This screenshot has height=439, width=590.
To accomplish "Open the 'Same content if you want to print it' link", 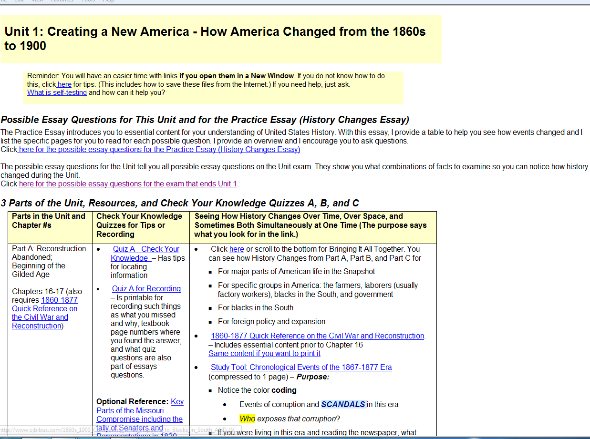I will pyautogui.click(x=264, y=353).
